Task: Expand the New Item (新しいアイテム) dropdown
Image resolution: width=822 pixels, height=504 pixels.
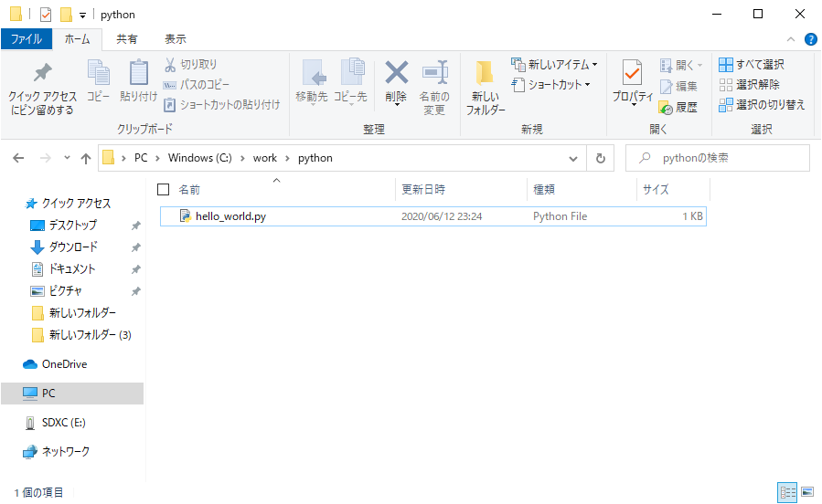Action: pyautogui.click(x=555, y=65)
